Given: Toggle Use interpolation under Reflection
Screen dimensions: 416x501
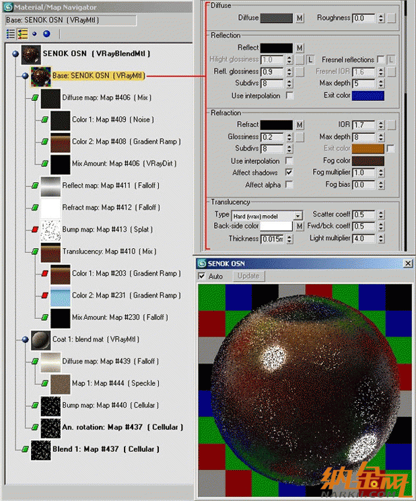Looking at the screenshot, I should 289,95.
